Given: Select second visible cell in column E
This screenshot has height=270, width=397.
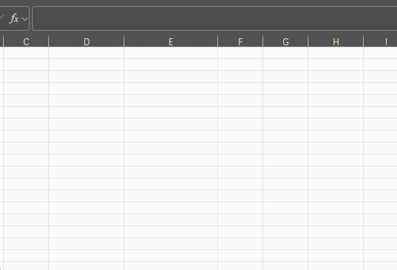Looking at the screenshot, I should [x=171, y=65].
